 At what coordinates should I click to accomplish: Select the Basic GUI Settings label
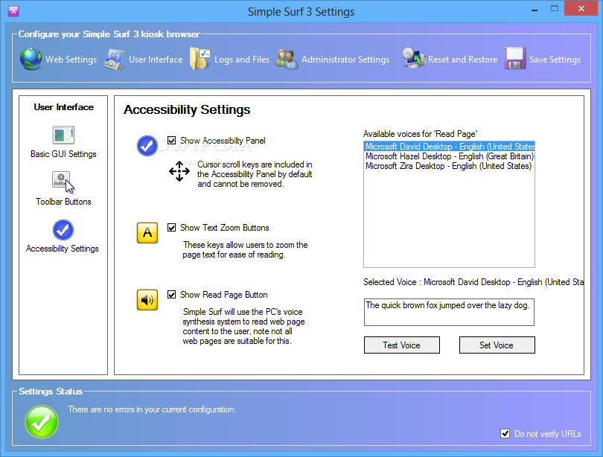tap(63, 154)
